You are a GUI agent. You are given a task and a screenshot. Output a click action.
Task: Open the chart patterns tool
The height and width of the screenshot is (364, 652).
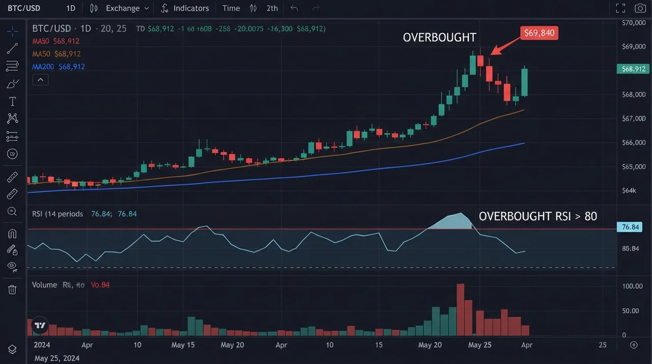click(x=13, y=118)
